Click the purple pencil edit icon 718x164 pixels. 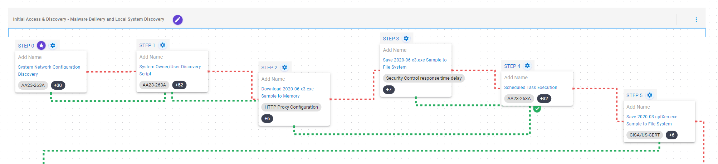click(177, 20)
